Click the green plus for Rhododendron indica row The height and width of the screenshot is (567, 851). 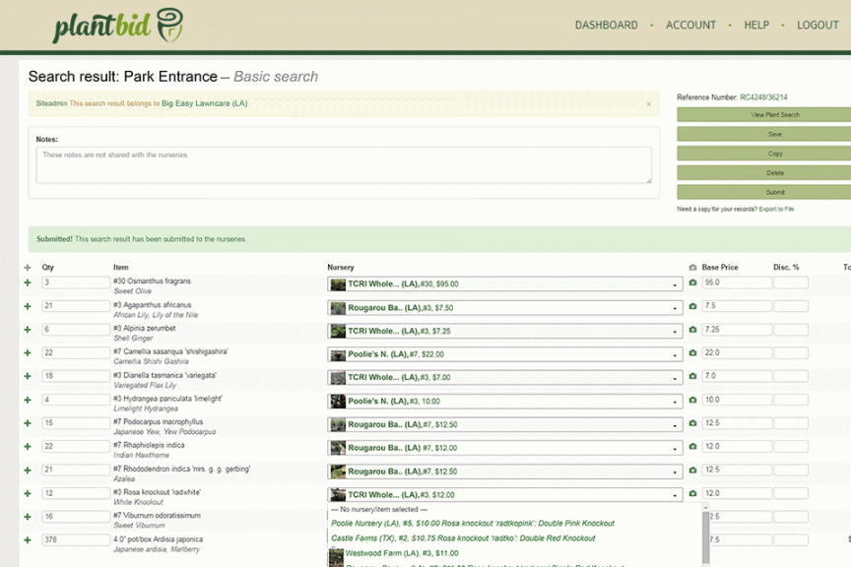click(x=27, y=470)
